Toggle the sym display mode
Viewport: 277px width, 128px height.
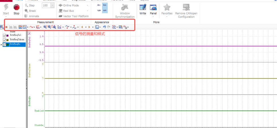coord(99,10)
